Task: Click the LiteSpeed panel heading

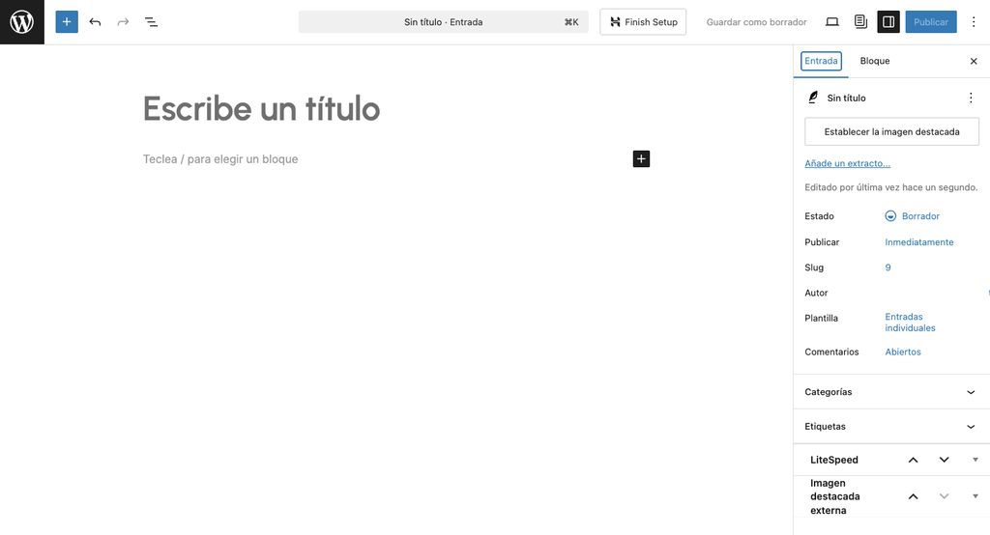Action: [x=834, y=460]
